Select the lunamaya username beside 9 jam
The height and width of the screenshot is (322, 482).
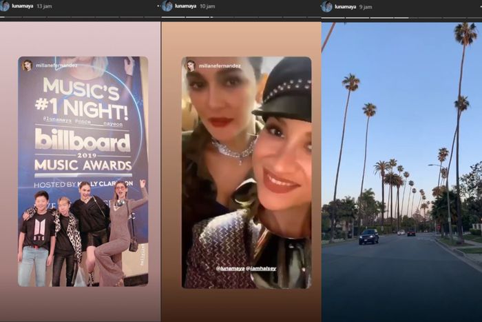click(x=345, y=7)
